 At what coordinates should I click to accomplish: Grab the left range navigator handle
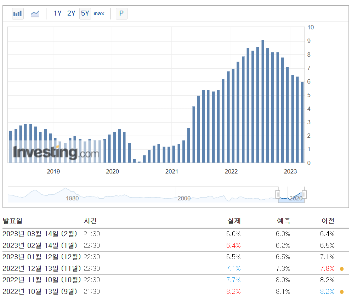click(278, 195)
